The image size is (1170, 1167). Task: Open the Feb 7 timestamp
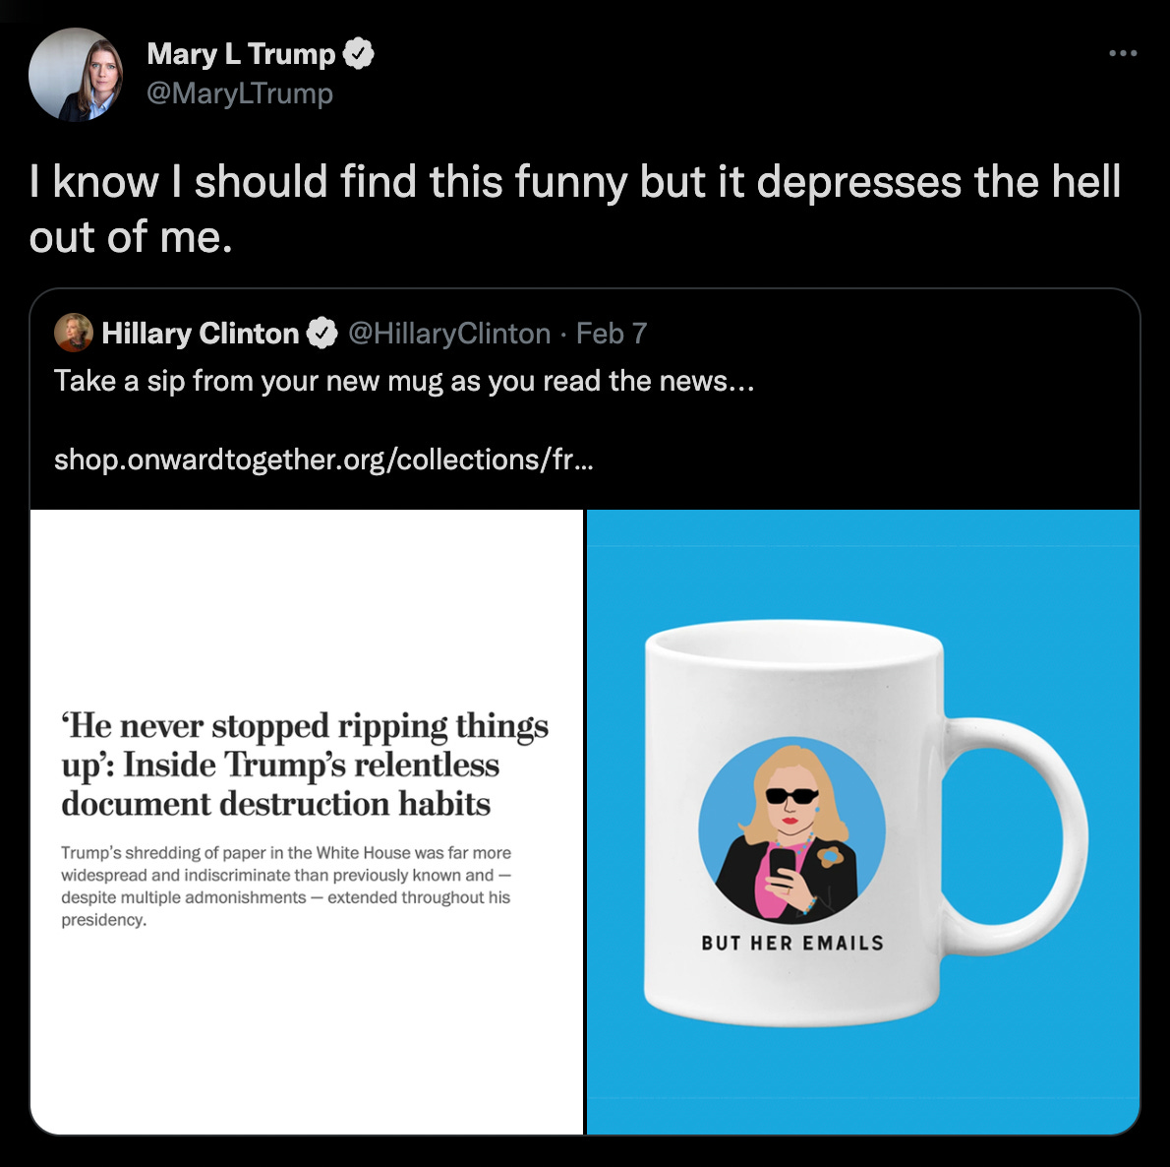pos(612,333)
